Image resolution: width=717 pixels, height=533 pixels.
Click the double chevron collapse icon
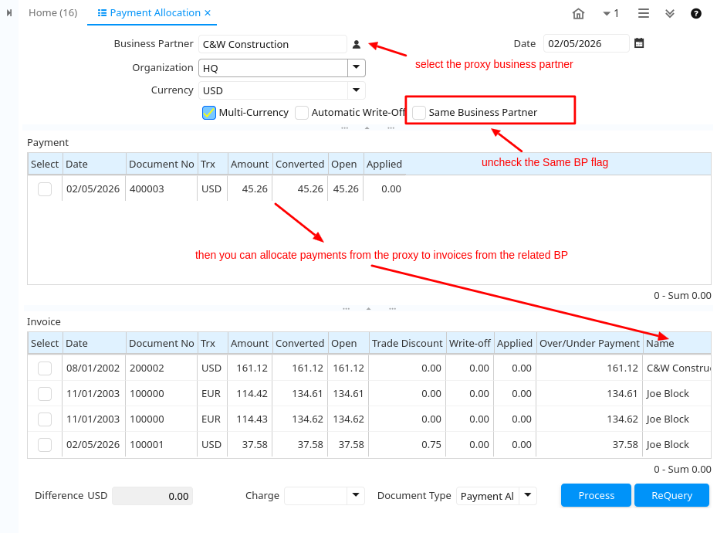(x=669, y=13)
